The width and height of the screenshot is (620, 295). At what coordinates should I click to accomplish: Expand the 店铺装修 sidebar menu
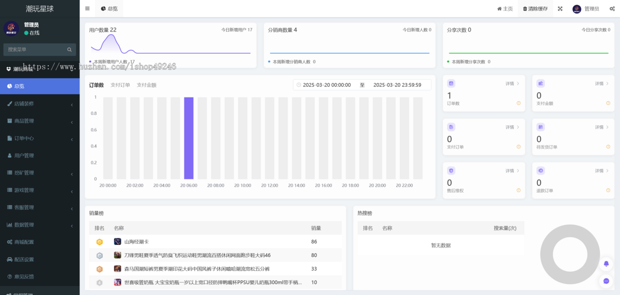click(40, 103)
